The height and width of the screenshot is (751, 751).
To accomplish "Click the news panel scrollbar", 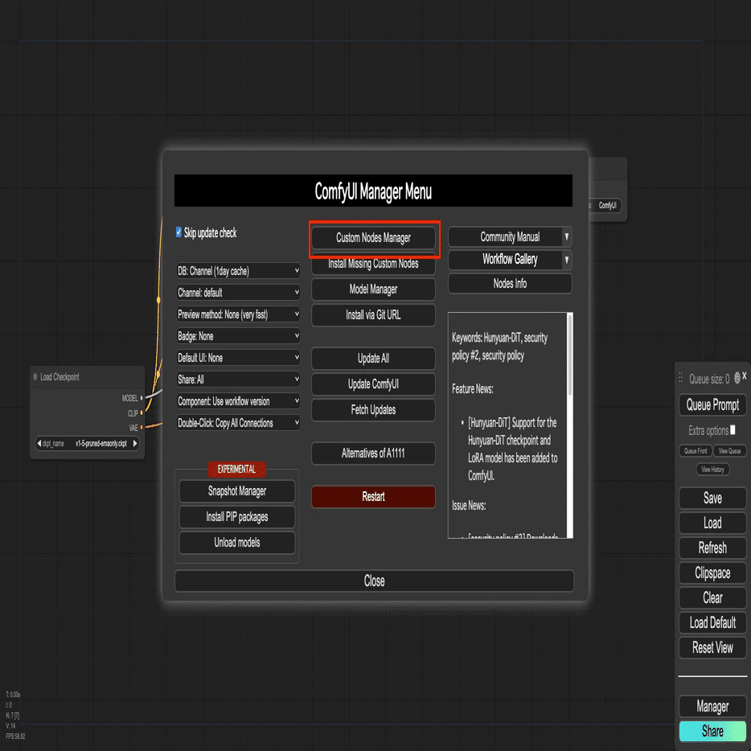I will [570, 355].
